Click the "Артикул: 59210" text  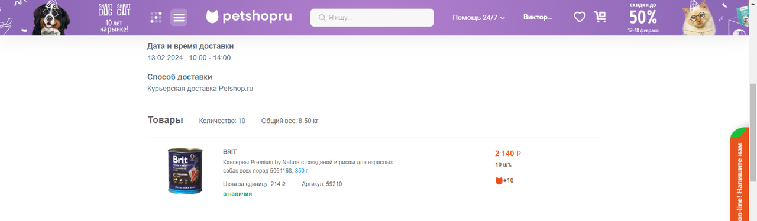click(322, 184)
